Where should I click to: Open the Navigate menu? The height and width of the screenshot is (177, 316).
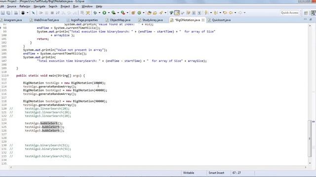[x=39, y=6]
